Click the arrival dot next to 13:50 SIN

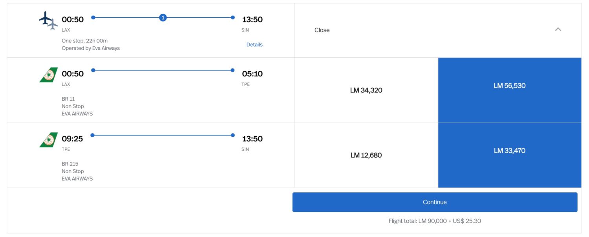click(x=233, y=17)
